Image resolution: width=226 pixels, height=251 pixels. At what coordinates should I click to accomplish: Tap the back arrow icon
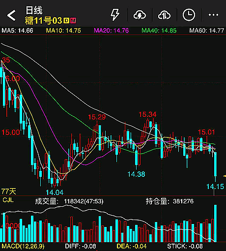pyautogui.click(x=11, y=15)
